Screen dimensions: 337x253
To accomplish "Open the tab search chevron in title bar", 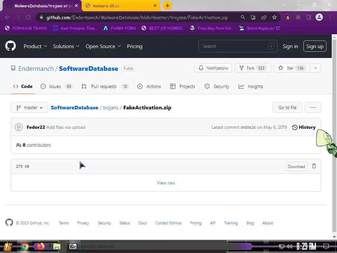I will tap(284, 5).
